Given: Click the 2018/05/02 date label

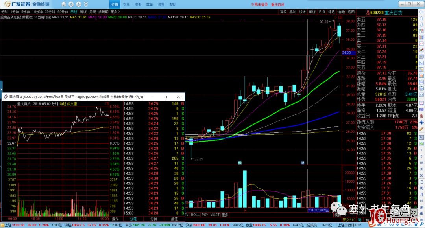Looking at the screenshot, I should 318,210.
